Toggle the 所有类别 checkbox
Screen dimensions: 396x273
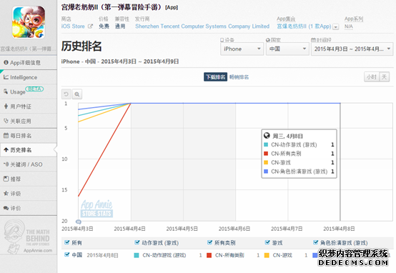point(209,242)
